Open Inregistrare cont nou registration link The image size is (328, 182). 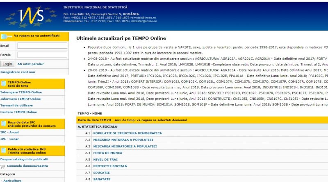point(18,72)
